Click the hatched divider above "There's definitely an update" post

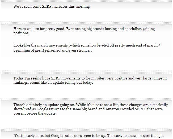(86, 99)
